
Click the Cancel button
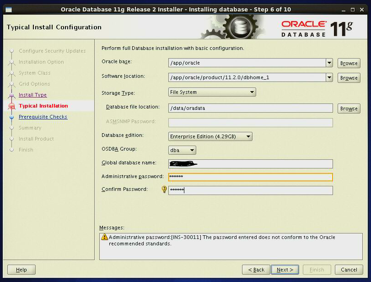pyautogui.click(x=349, y=270)
